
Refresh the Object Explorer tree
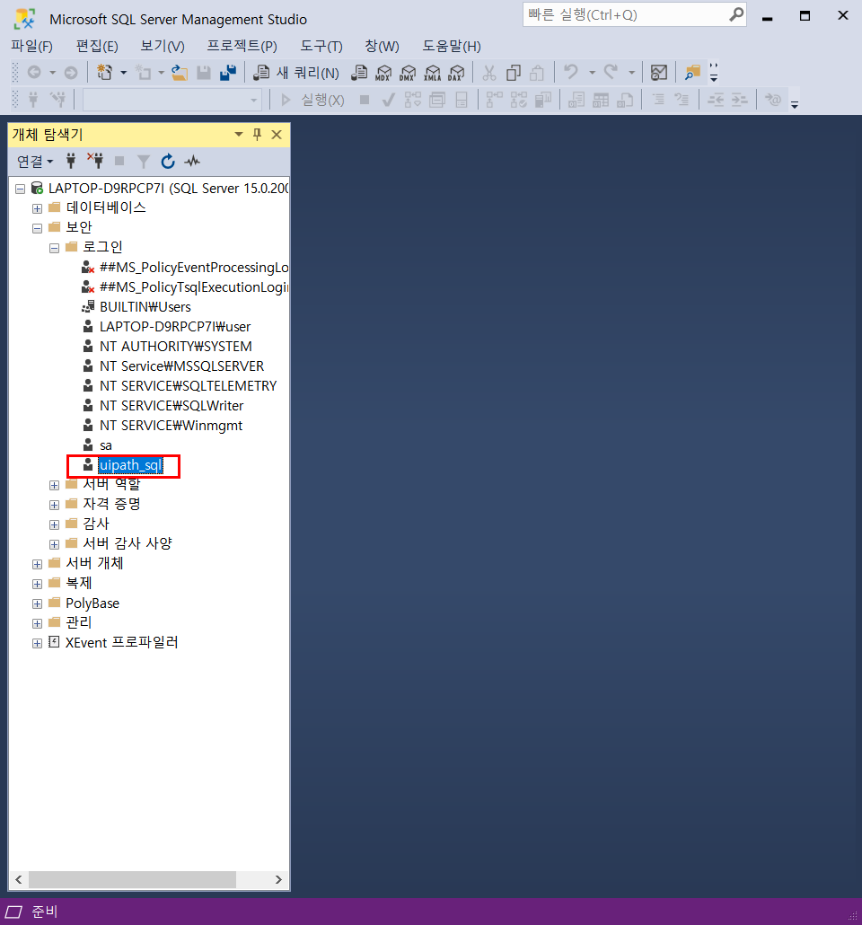click(x=168, y=161)
